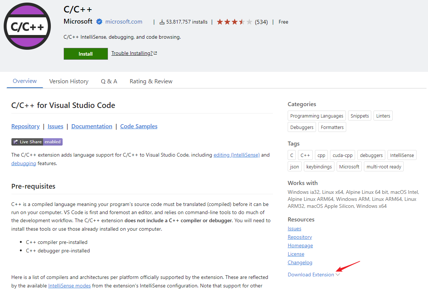Click the C/C++ extension title
The image size is (428, 290).
(78, 10)
